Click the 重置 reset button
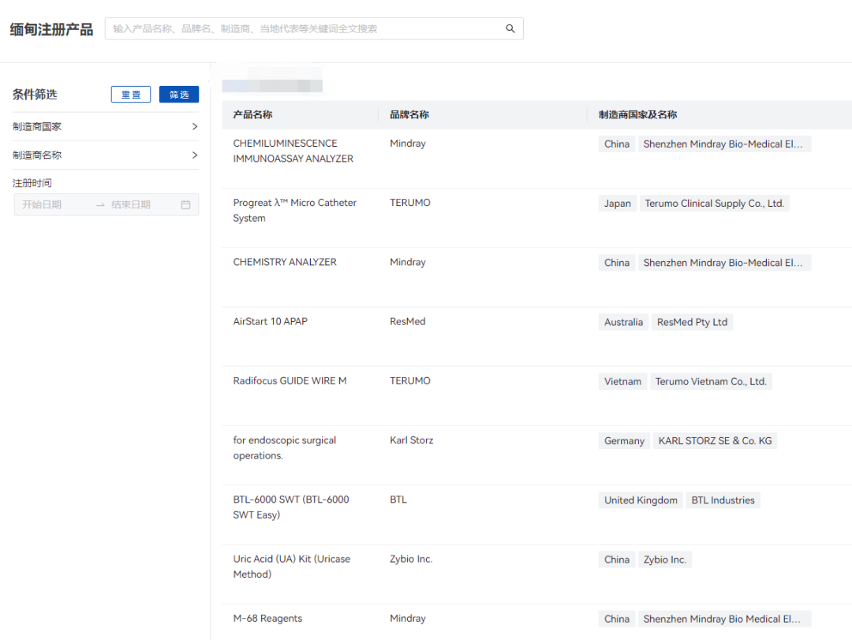This screenshot has height=640, width=852. tap(130, 94)
